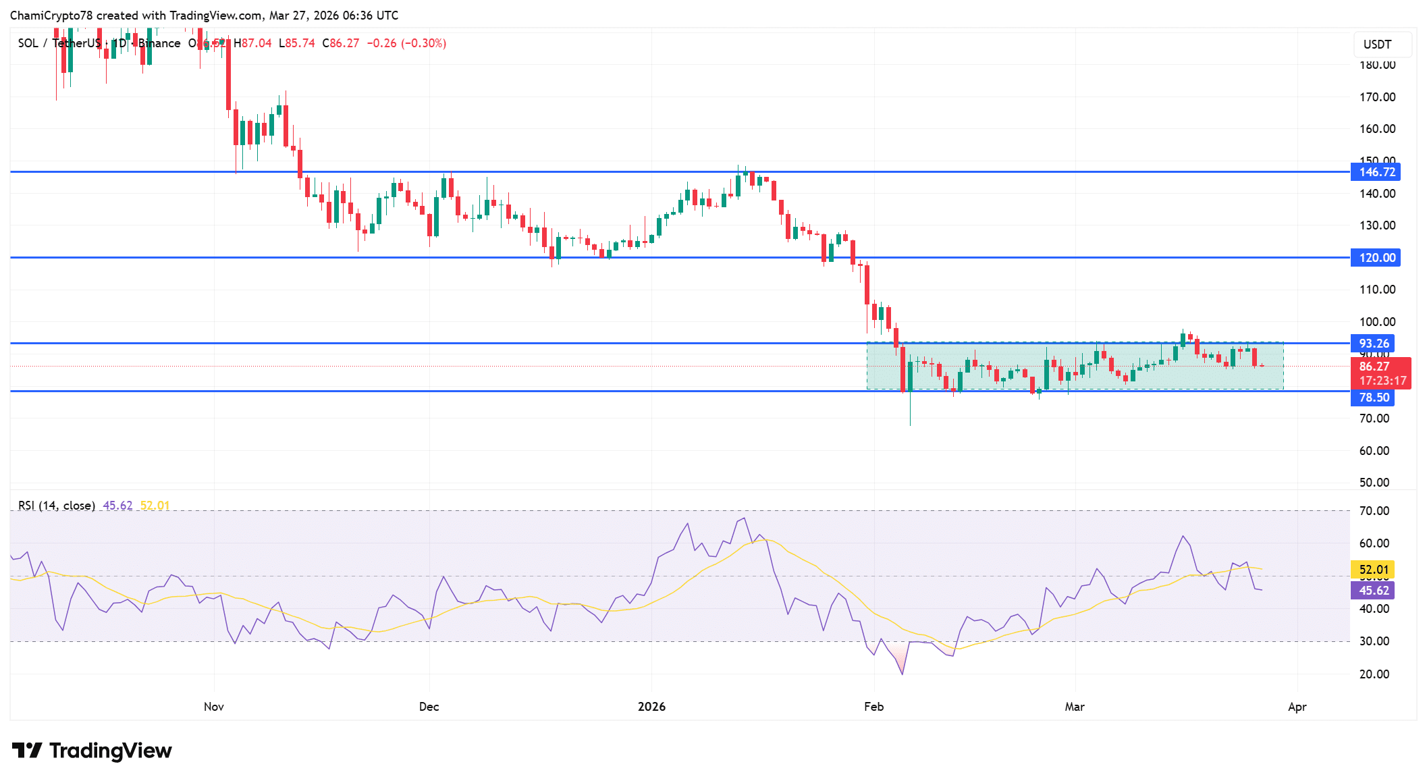Click the Mar label on time axis
The image size is (1427, 781).
click(1075, 707)
